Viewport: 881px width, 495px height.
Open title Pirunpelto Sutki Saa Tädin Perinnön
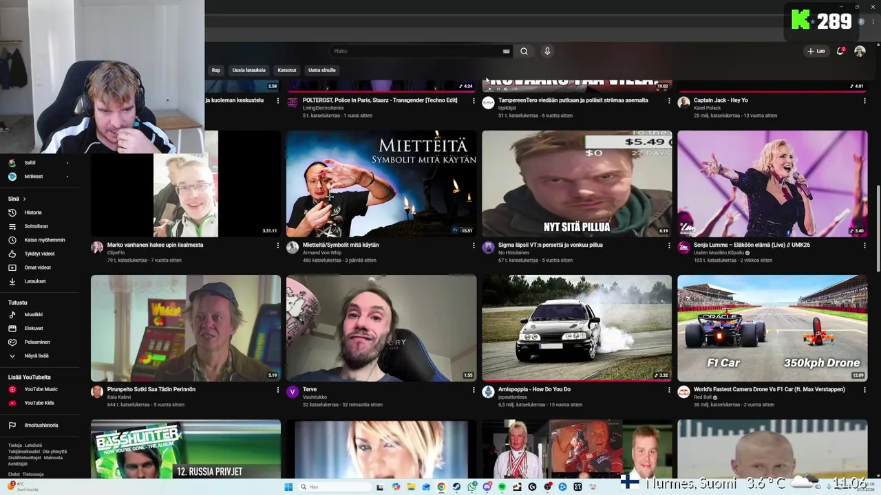click(151, 389)
